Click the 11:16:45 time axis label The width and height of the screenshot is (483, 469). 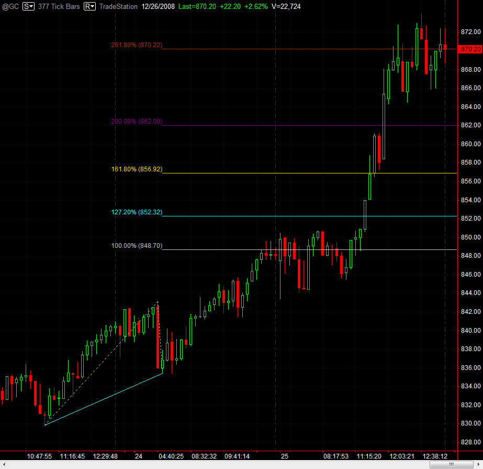(72, 456)
